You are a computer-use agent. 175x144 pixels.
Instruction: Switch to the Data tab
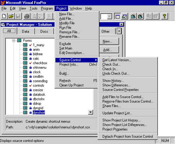click(26, 31)
